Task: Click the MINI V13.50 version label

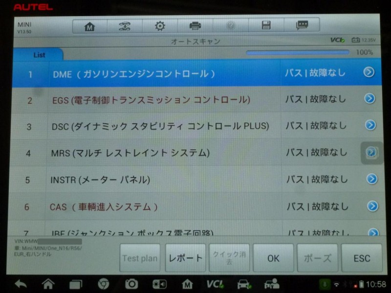Action: tap(24, 27)
